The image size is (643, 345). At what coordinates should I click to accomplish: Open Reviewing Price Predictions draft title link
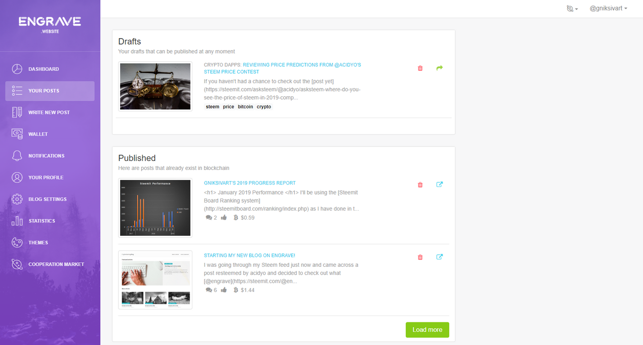point(282,68)
